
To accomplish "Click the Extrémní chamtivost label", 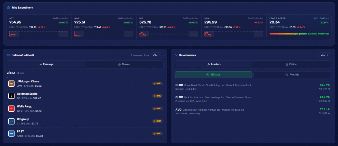I will coord(319,34).
